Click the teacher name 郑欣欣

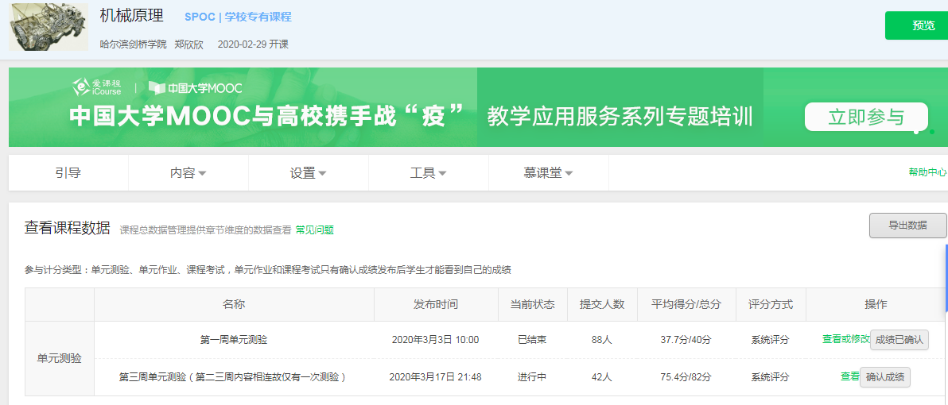point(188,44)
